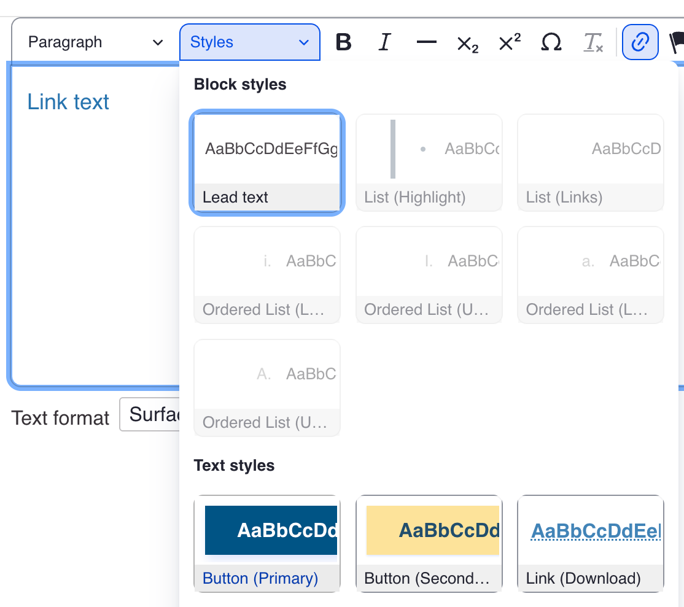Click the "Link text" hyperlink in editor
684x607 pixels.
[x=68, y=102]
